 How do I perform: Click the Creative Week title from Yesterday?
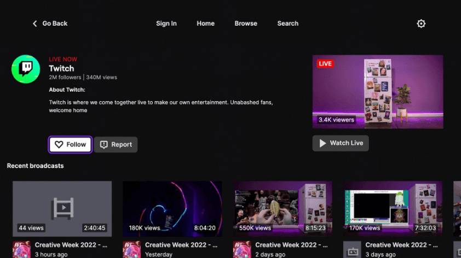(x=181, y=245)
